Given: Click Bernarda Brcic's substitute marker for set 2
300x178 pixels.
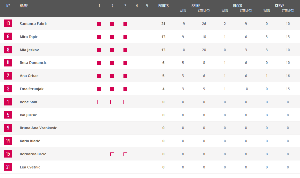Looking at the screenshot, I should tap(112, 154).
